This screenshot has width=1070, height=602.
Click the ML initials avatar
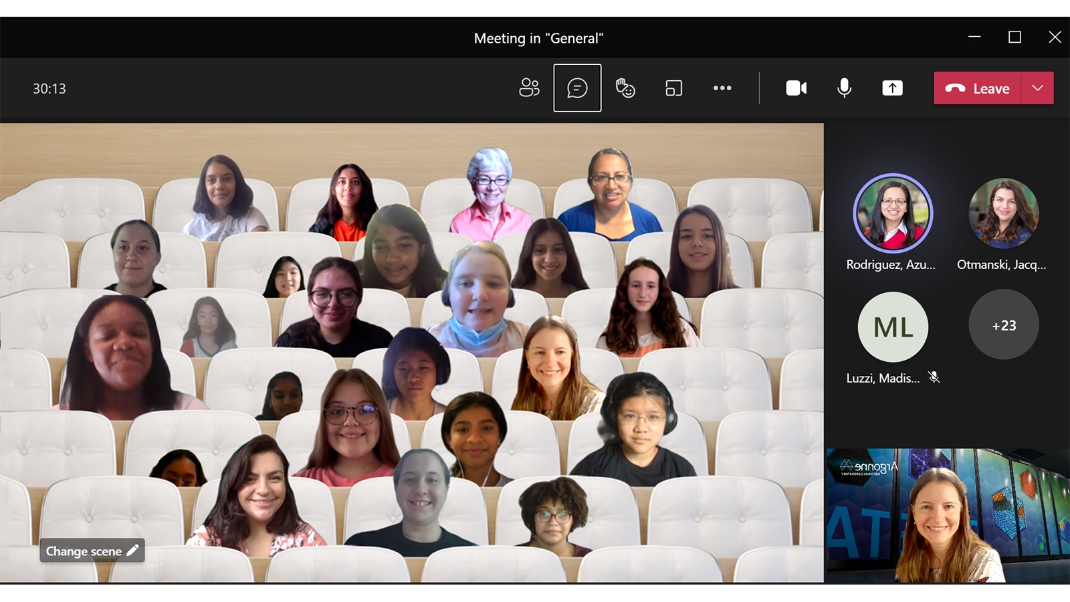coord(893,326)
